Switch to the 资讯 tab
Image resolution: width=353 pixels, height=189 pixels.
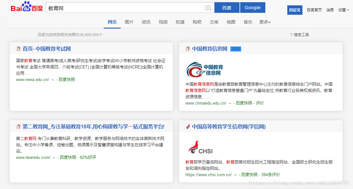[146, 22]
